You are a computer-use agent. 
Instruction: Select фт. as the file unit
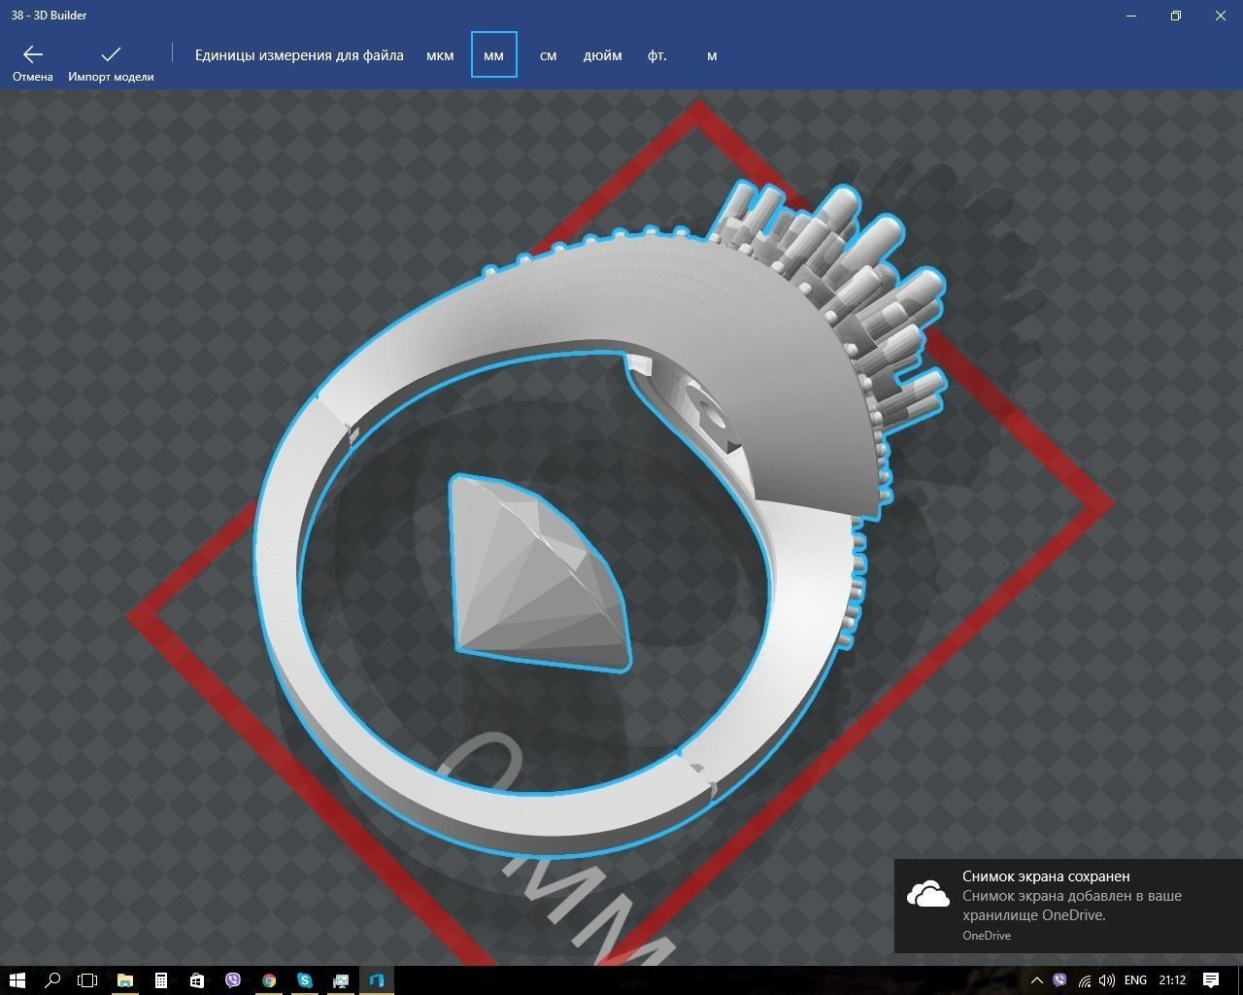coord(657,55)
